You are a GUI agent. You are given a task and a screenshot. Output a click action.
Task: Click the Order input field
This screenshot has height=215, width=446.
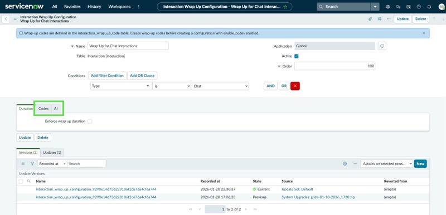335,66
